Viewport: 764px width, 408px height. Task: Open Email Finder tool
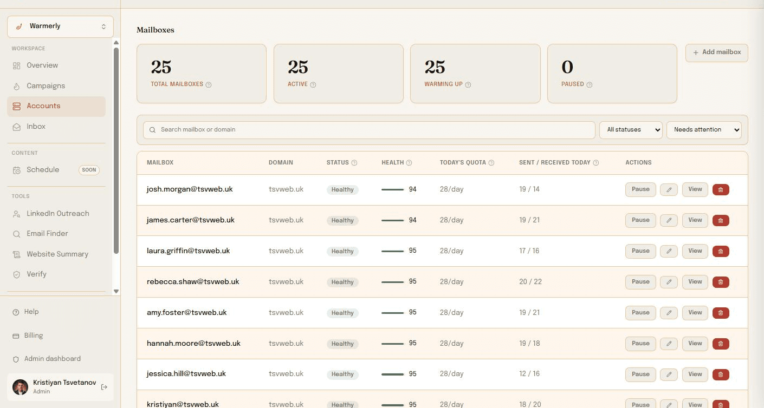[x=56, y=234]
